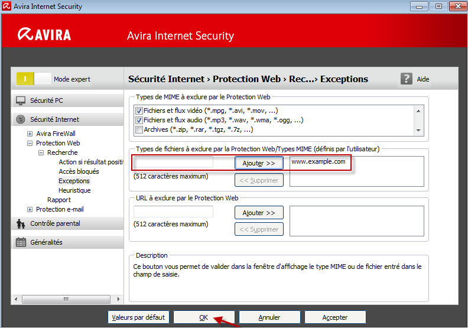Click Ajouter >> for URL exclusions
The width and height of the screenshot is (468, 328).
tap(259, 213)
